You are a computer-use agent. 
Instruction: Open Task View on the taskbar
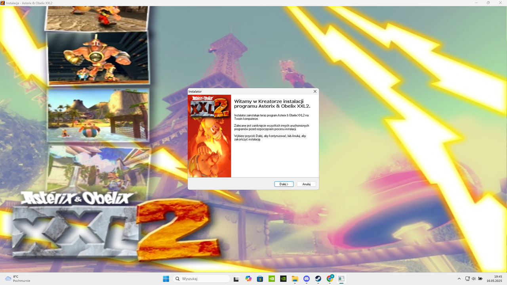click(236, 279)
